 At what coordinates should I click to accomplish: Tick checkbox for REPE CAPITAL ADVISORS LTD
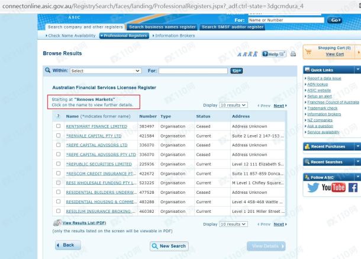pos(58,145)
